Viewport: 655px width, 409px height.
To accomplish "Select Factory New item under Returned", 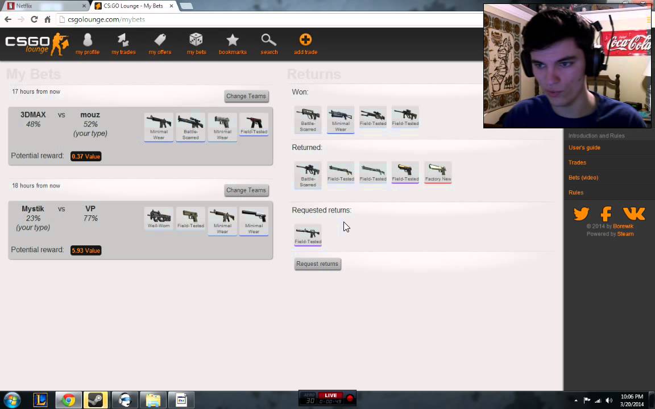I will (438, 172).
